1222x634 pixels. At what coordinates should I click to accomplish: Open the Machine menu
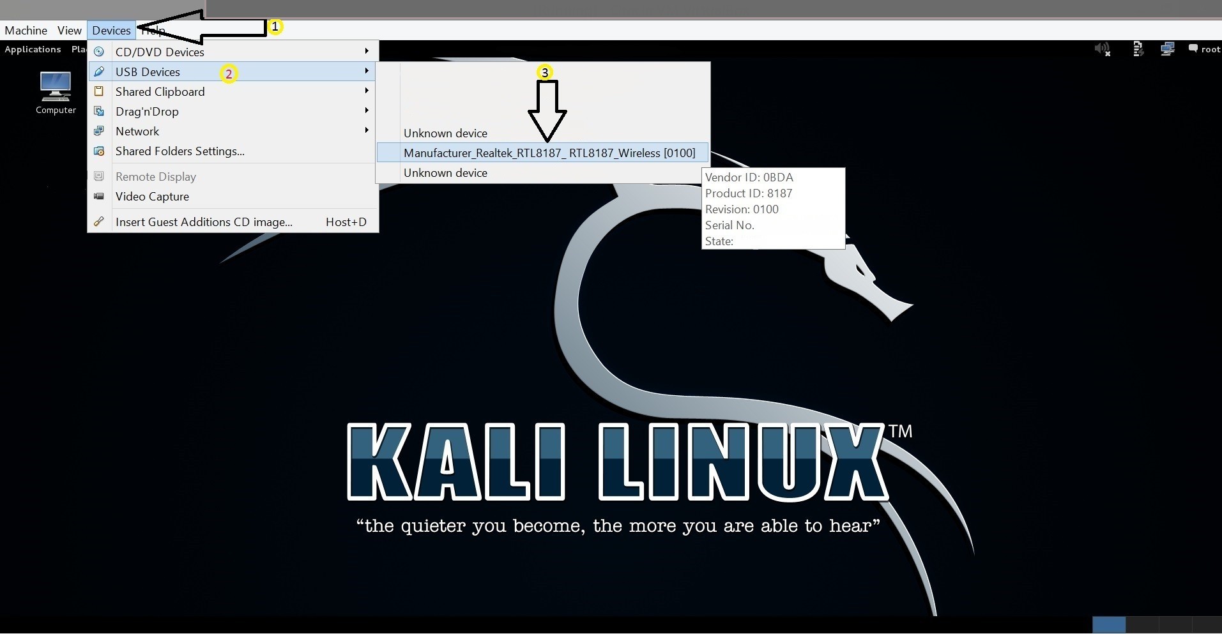pyautogui.click(x=26, y=30)
